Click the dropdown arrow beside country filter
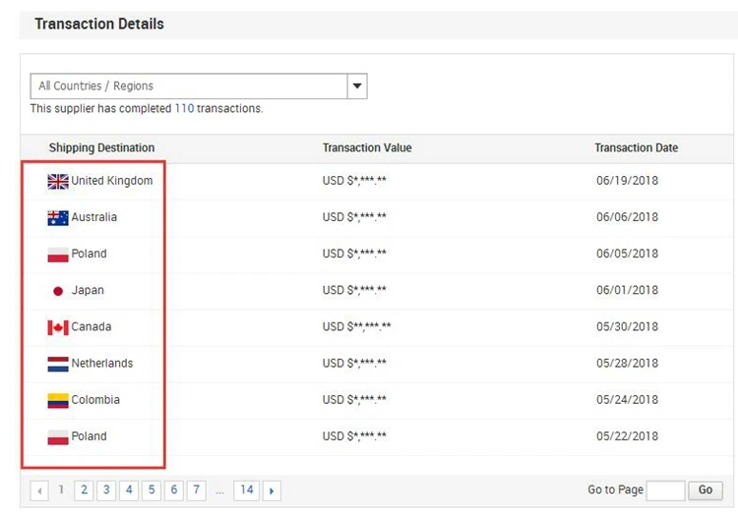Image resolution: width=738 pixels, height=517 pixels. [357, 86]
